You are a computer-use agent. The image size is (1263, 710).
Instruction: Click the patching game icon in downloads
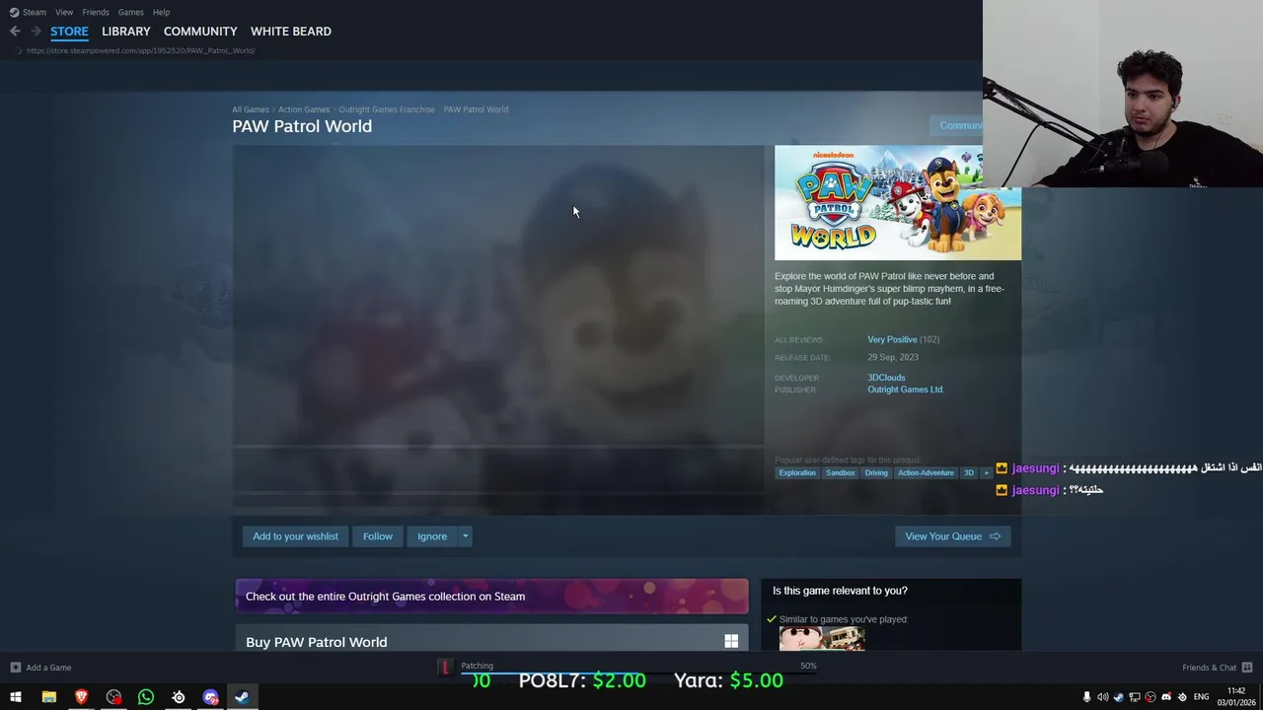click(x=445, y=668)
